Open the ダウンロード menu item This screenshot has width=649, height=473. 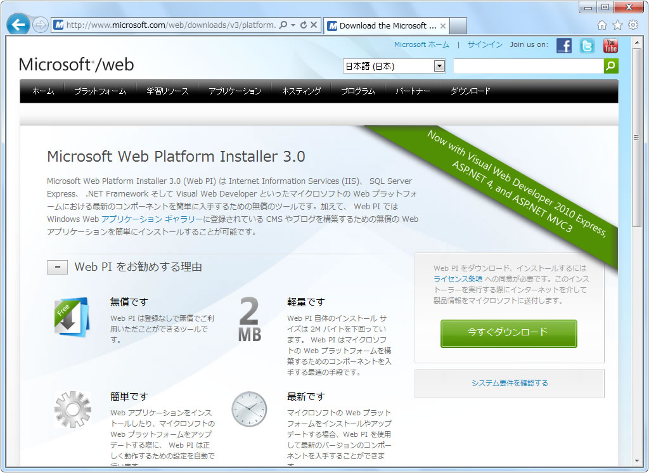pos(470,91)
